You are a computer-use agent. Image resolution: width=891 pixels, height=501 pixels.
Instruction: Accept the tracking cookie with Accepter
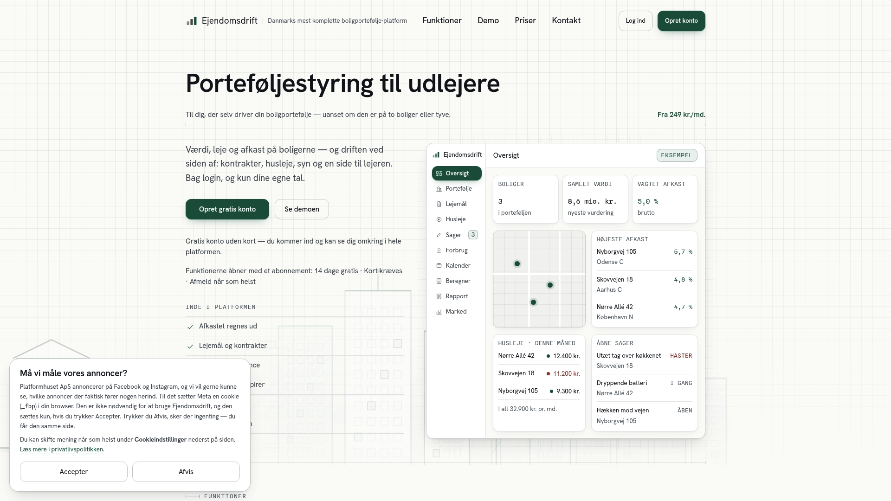(74, 472)
